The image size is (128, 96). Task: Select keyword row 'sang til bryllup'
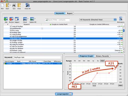63,26
